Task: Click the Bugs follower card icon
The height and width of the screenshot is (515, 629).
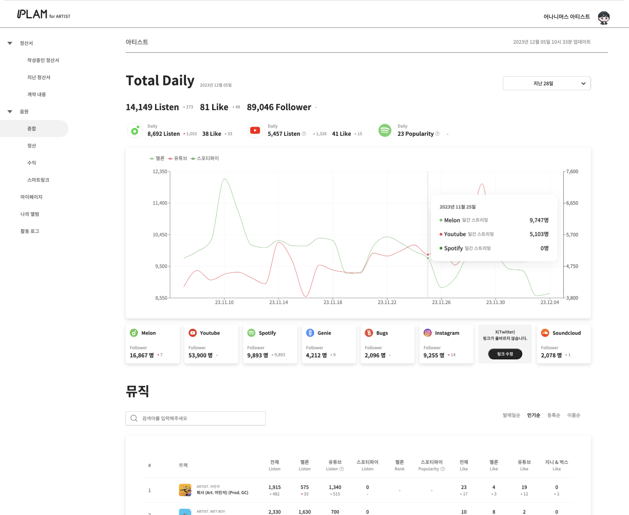Action: pyautogui.click(x=369, y=333)
